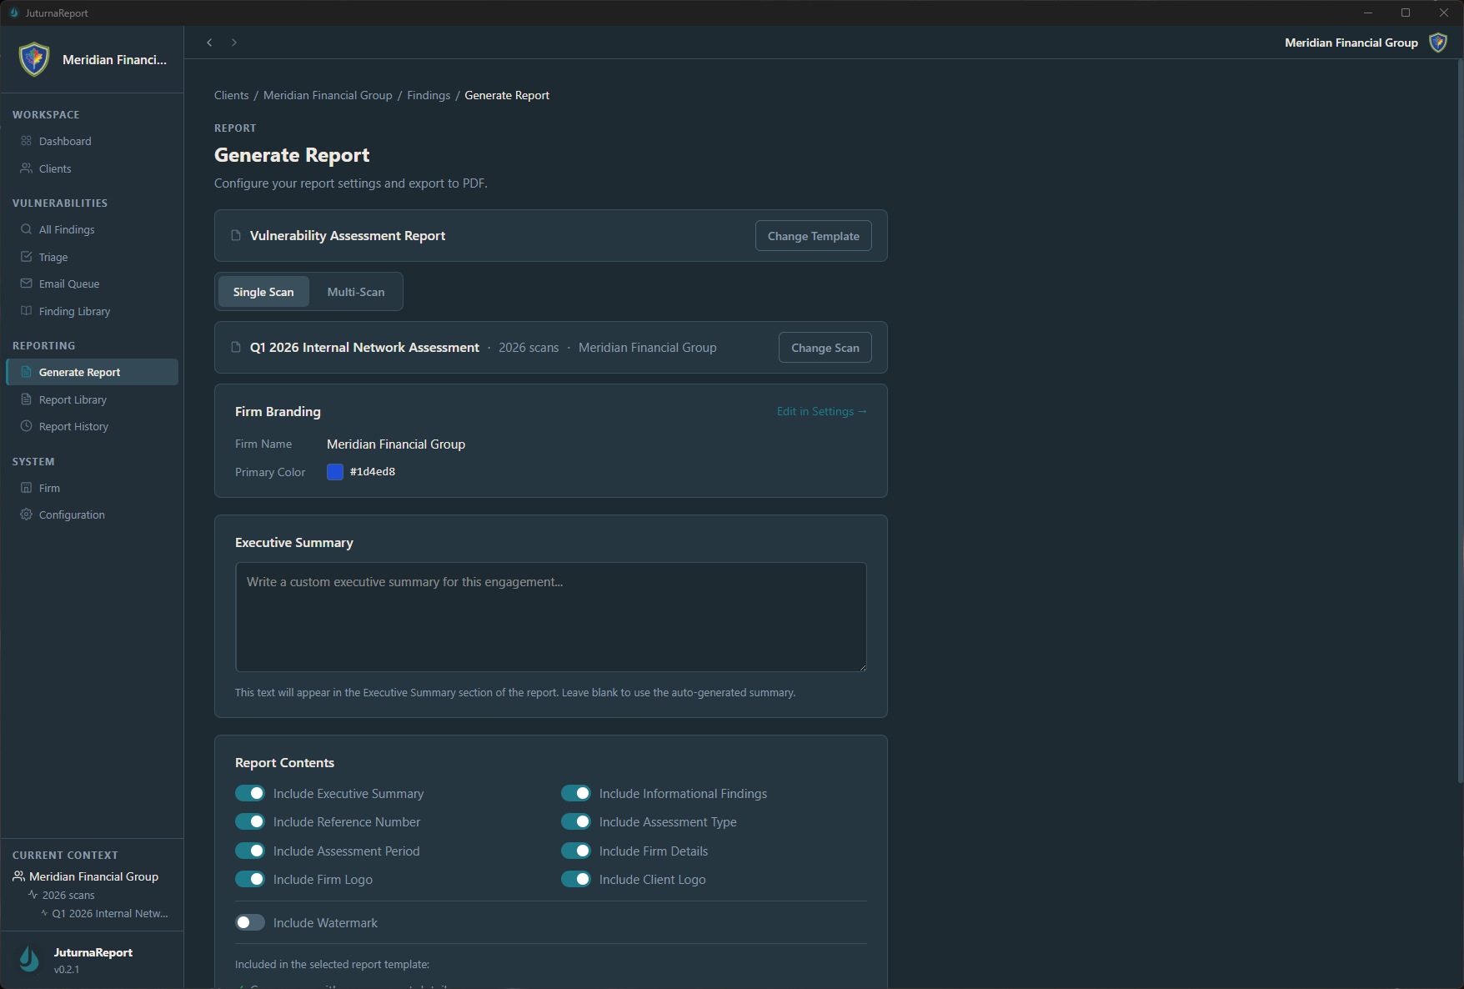This screenshot has height=989, width=1464.
Task: Select the Clients sidebar icon
Action: pos(25,168)
